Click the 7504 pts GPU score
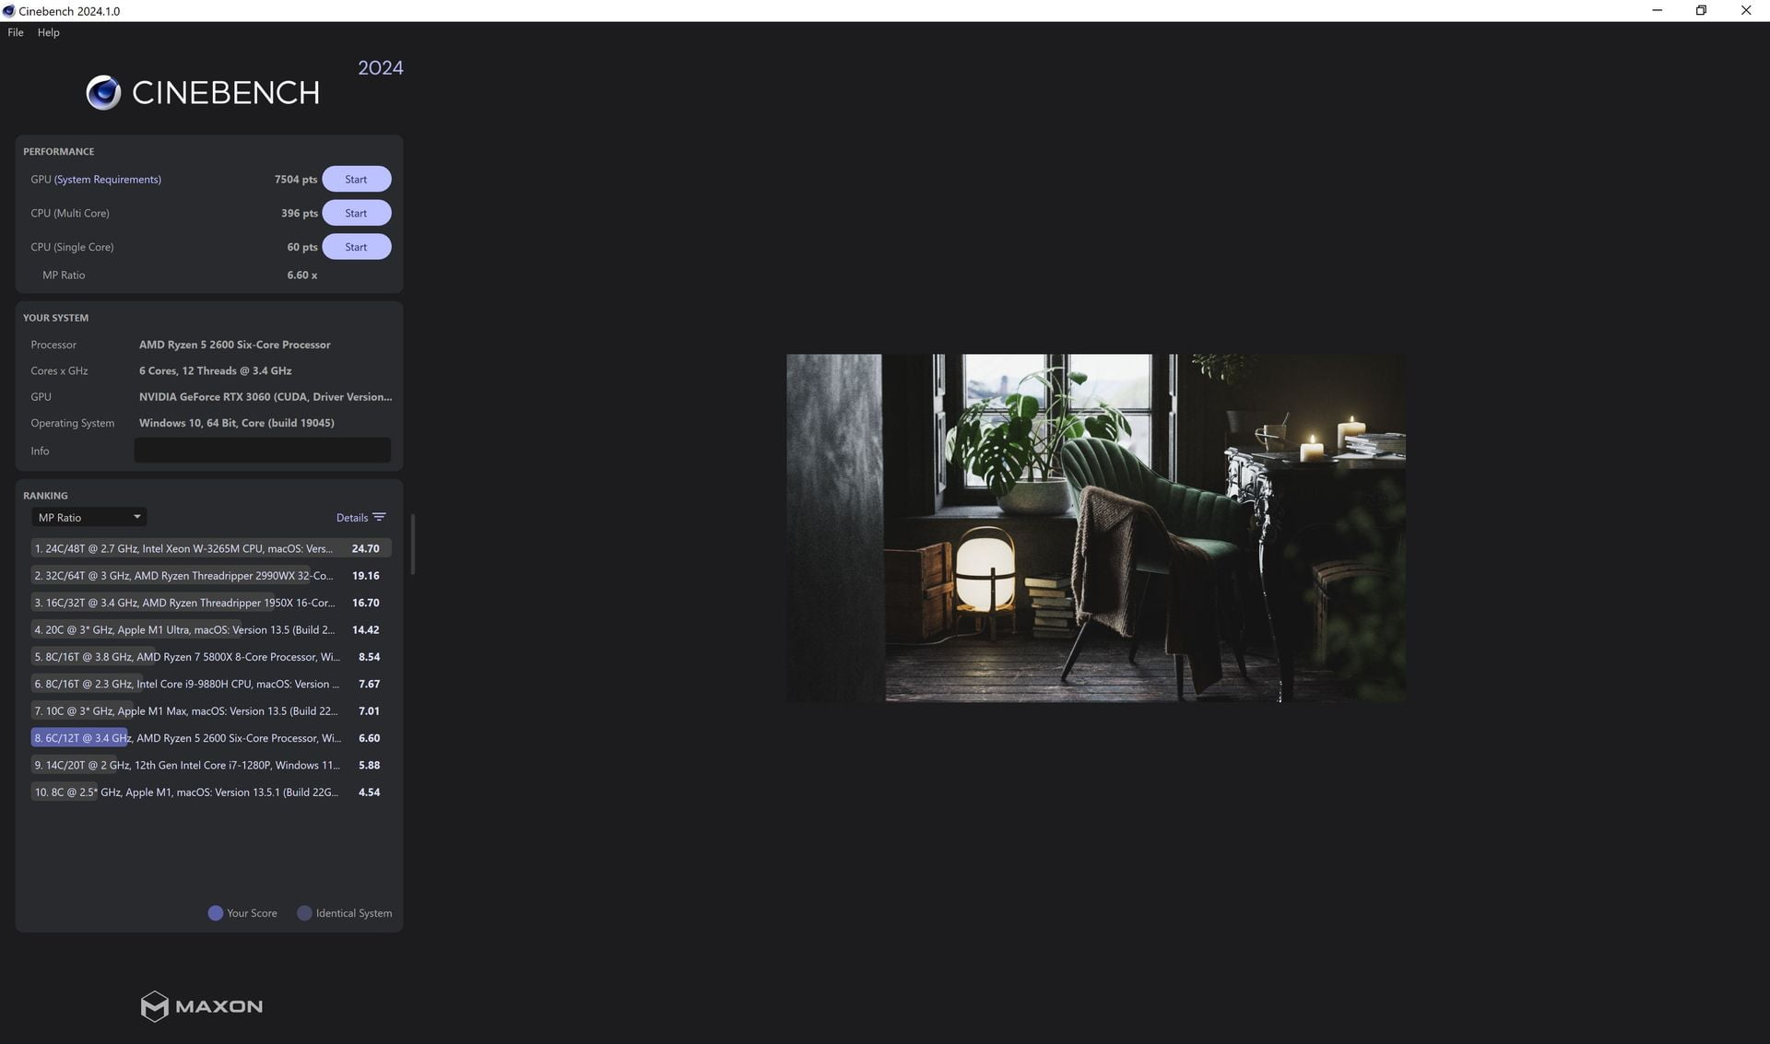 296,180
